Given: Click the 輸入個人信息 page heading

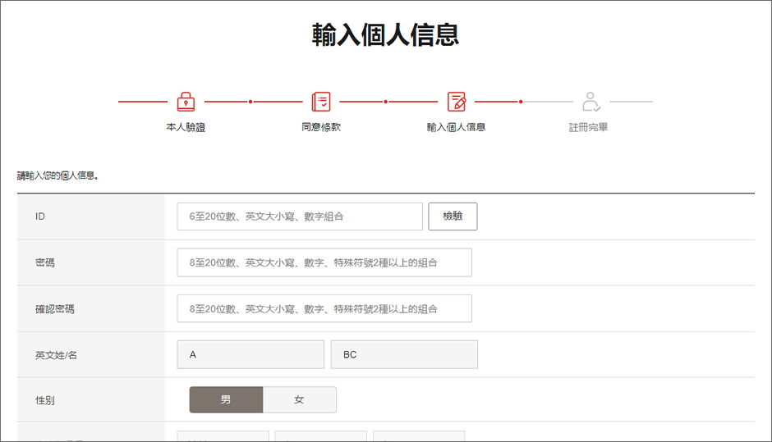Looking at the screenshot, I should tap(385, 35).
